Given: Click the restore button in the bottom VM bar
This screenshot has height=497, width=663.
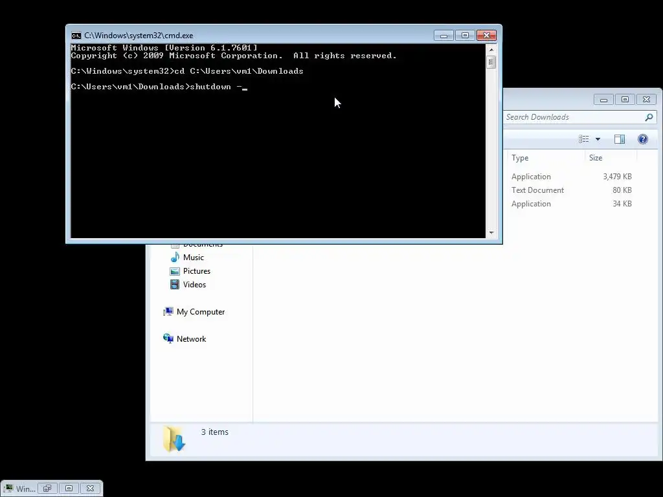Looking at the screenshot, I should pyautogui.click(x=47, y=489).
